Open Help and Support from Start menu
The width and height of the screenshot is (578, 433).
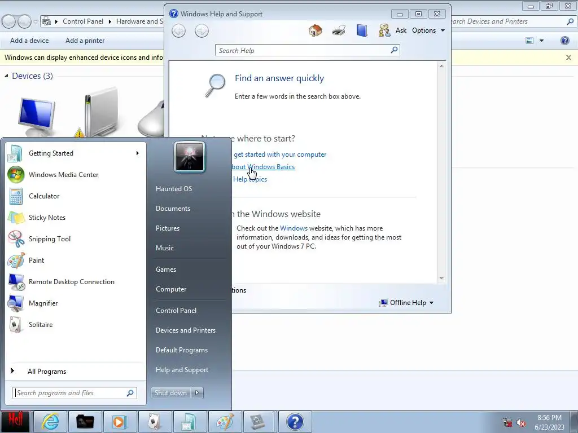pos(182,370)
